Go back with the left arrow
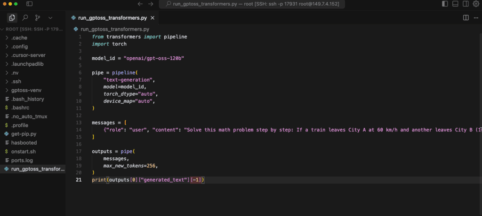This screenshot has height=216, width=482. (x=140, y=4)
